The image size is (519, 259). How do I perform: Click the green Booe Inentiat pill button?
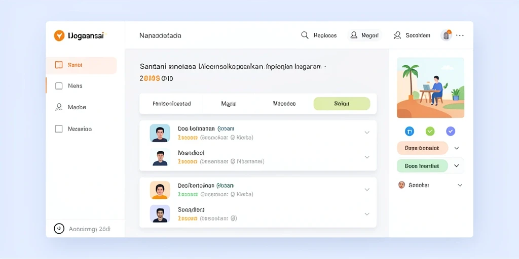(x=422, y=166)
